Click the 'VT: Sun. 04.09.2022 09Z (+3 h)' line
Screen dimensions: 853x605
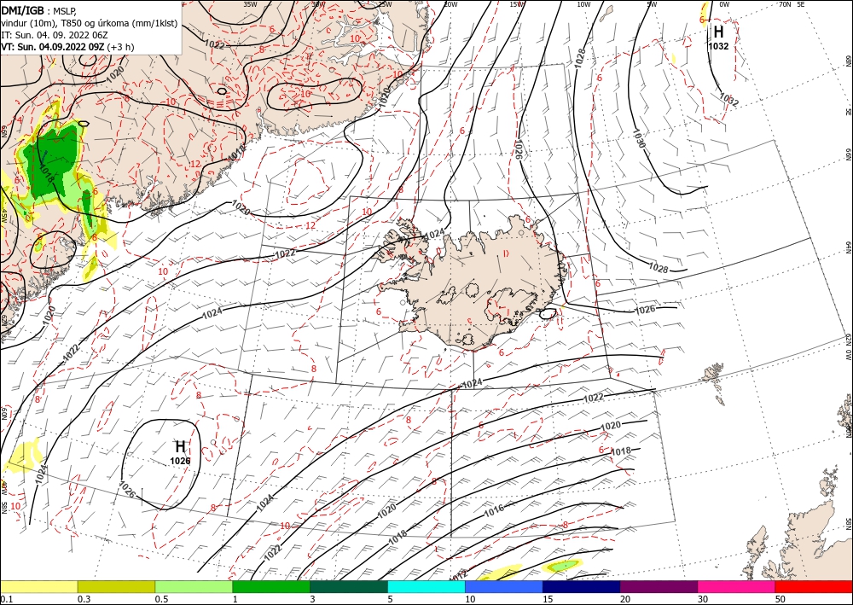67,47
